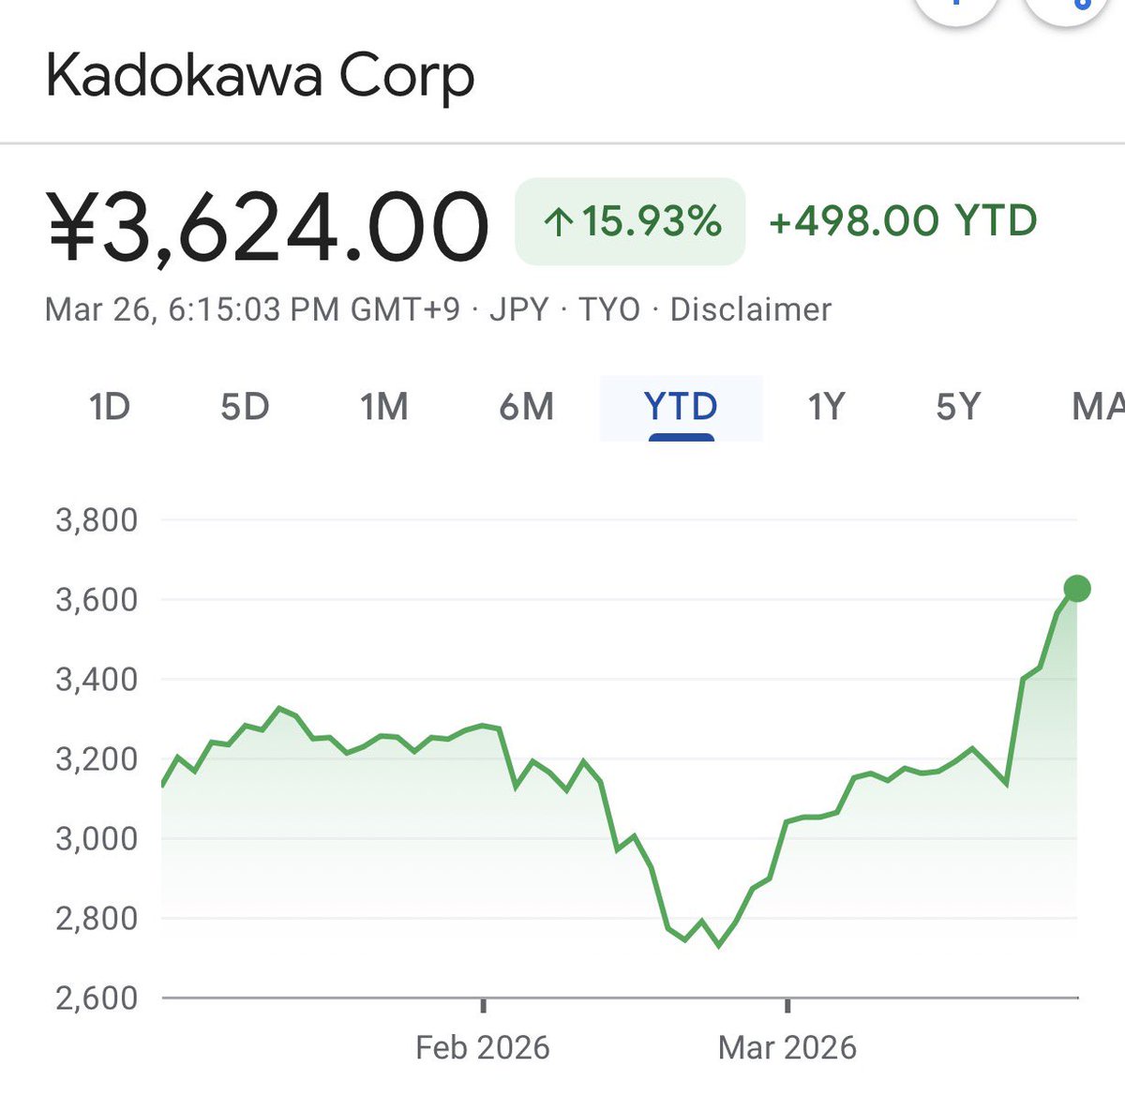Screen dimensions: 1125x1111
Task: Open the Disclaimer link
Action: [750, 309]
